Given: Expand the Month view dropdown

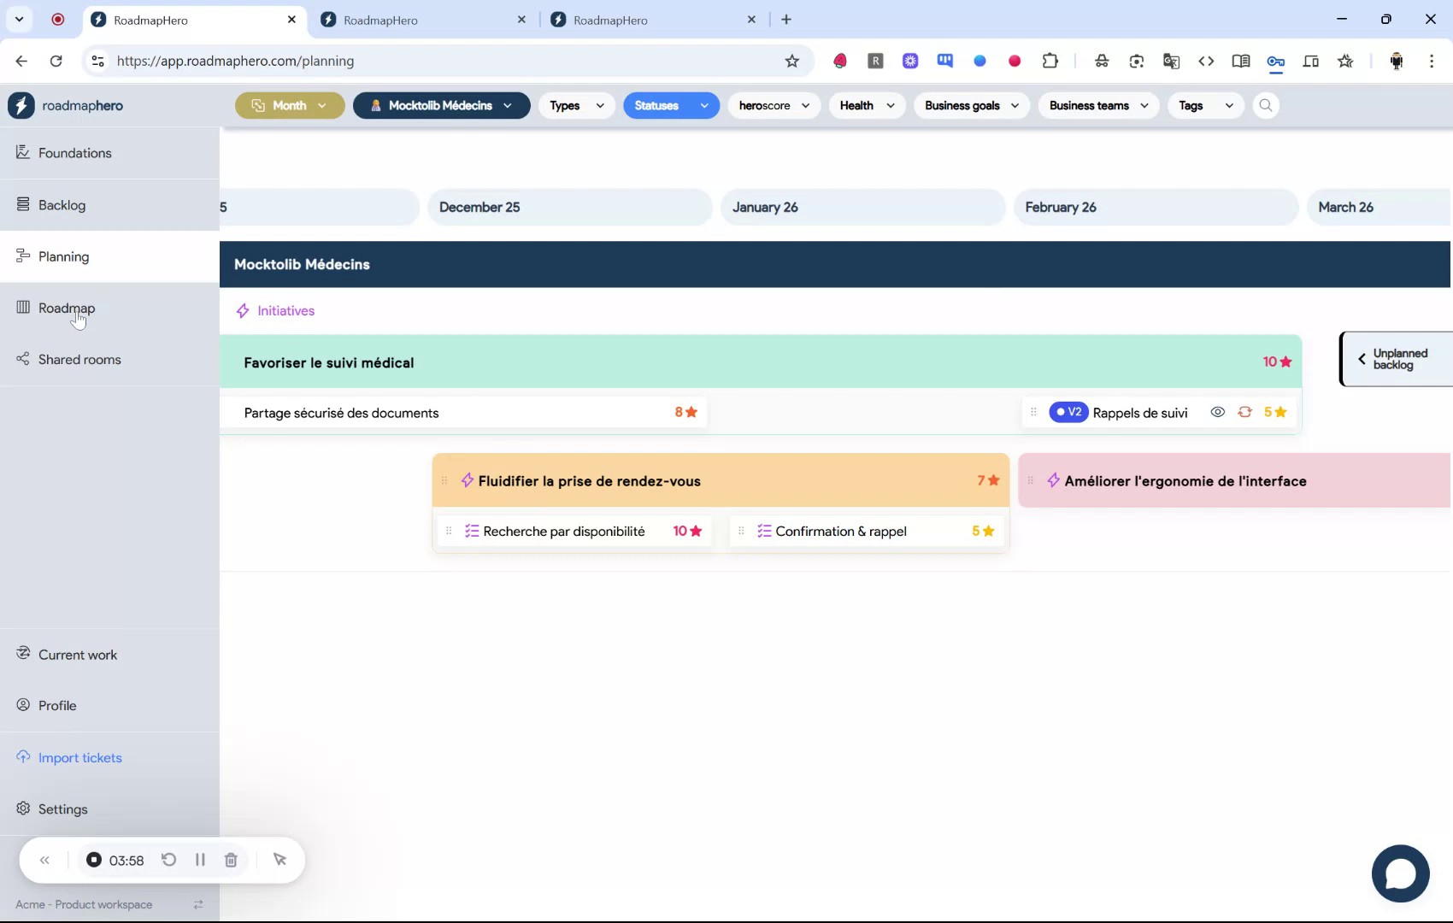Looking at the screenshot, I should click(289, 105).
